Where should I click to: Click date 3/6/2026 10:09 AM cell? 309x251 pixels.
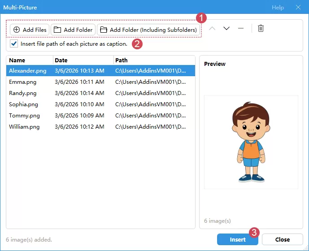click(x=79, y=116)
